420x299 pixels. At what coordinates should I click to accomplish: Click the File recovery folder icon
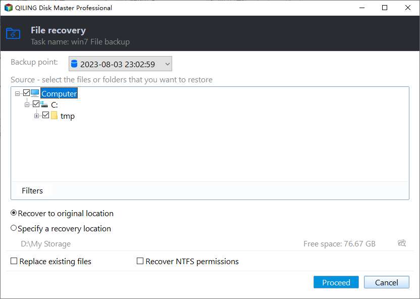point(13,33)
